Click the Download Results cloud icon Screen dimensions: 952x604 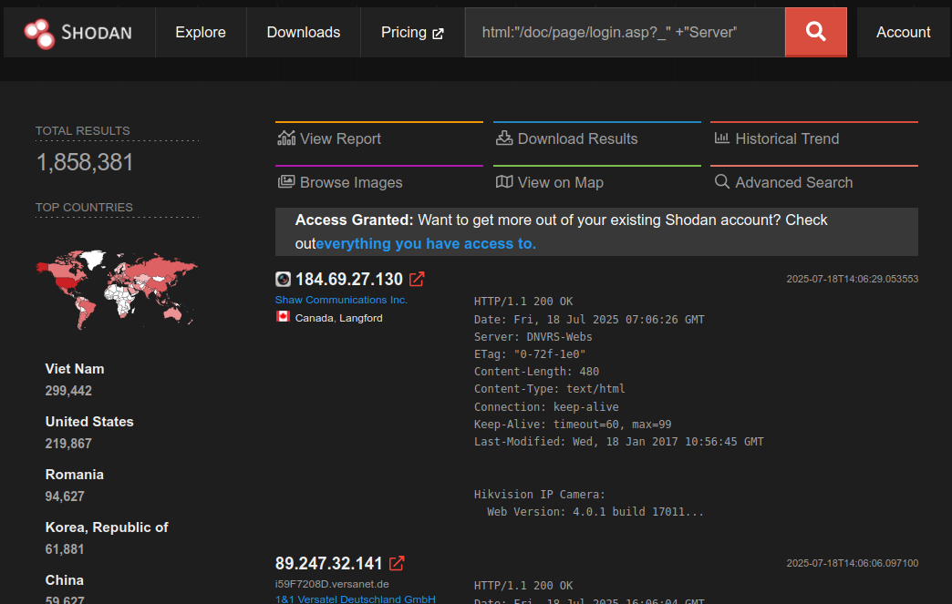[503, 138]
